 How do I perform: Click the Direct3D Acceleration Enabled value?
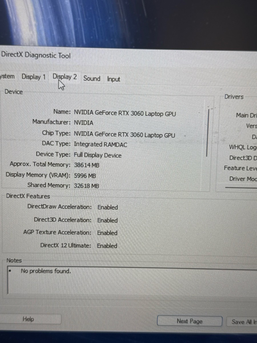point(107,220)
